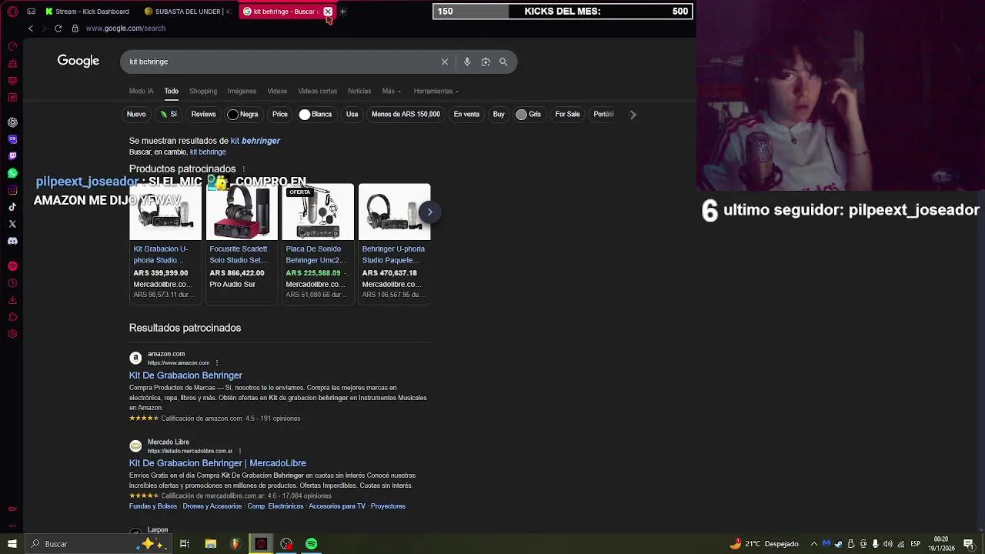Expand the Más search filter menu
This screenshot has width=985, height=554.
(x=391, y=91)
